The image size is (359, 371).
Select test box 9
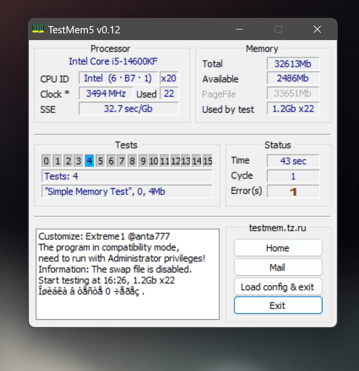[143, 161]
